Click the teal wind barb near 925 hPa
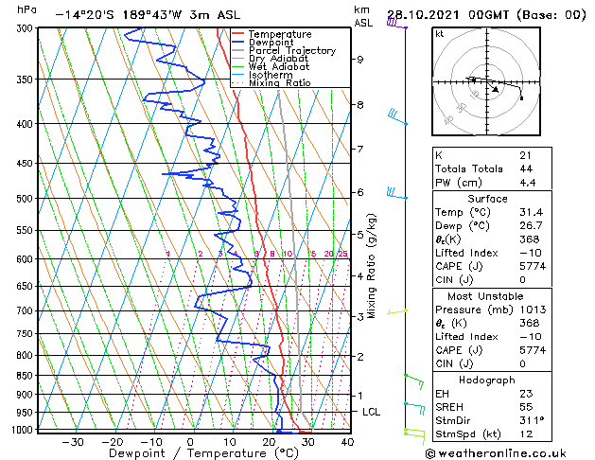Screen dimensions: 595x460 pyautogui.click(x=414, y=409)
